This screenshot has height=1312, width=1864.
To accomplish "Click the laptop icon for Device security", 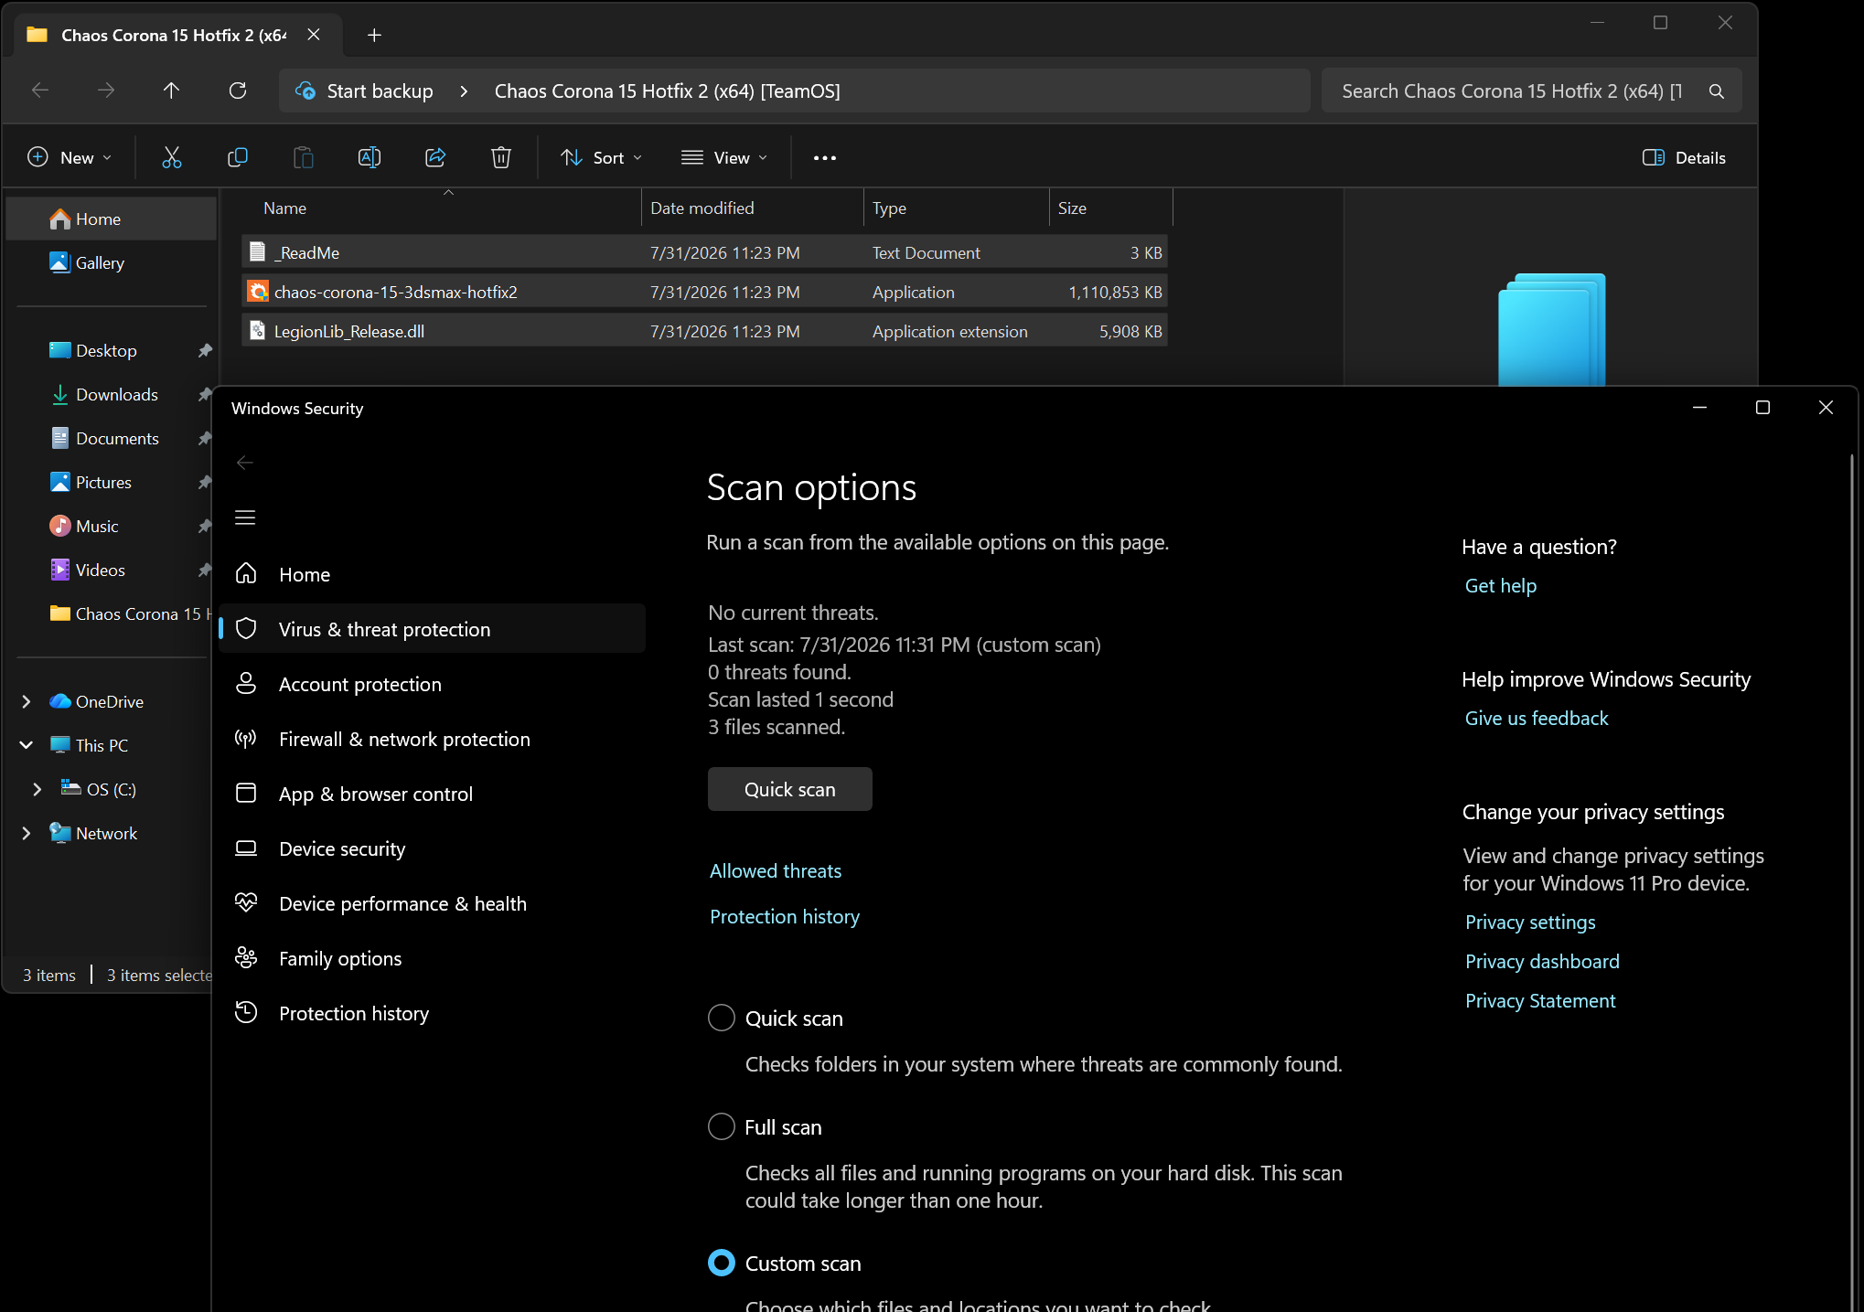I will tap(246, 848).
